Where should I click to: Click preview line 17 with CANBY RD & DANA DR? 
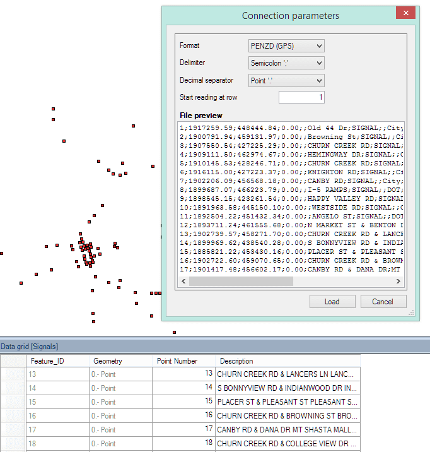tap(291, 269)
